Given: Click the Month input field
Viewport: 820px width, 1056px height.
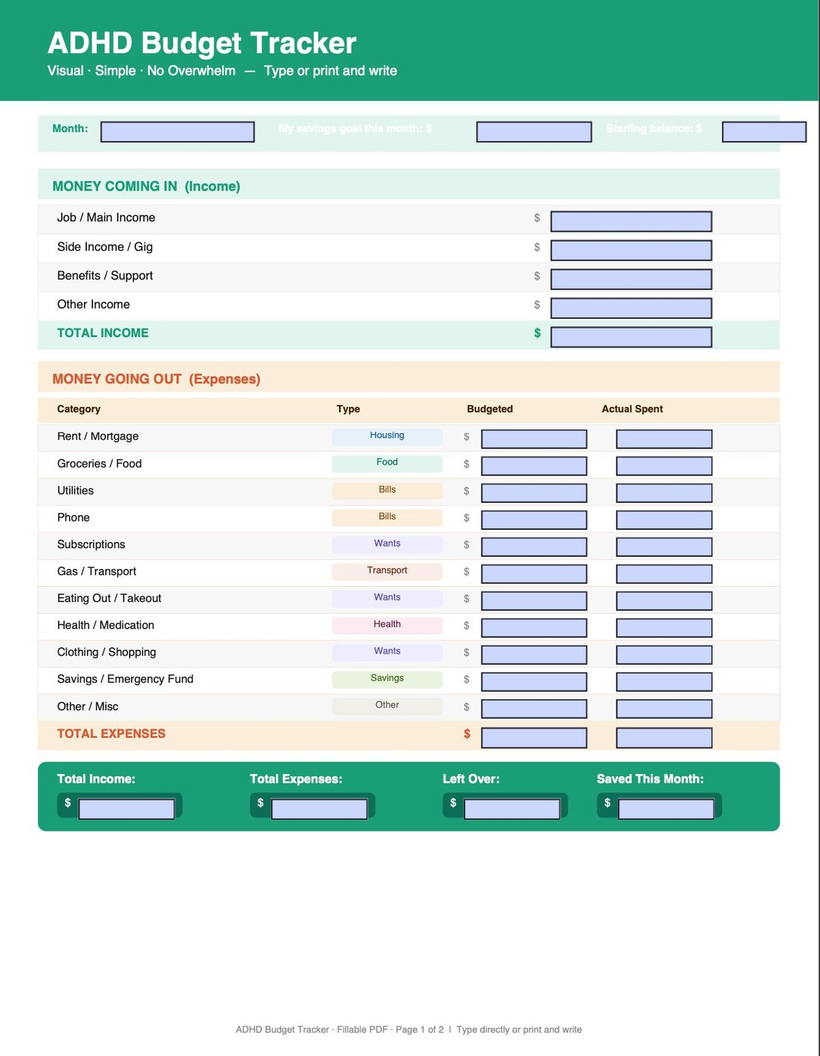Looking at the screenshot, I should pyautogui.click(x=178, y=132).
